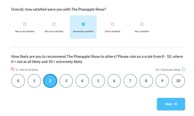Pick rating circle number 5

tap(98, 81)
